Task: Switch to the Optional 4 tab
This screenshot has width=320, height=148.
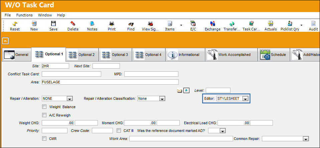Action: coord(149,55)
